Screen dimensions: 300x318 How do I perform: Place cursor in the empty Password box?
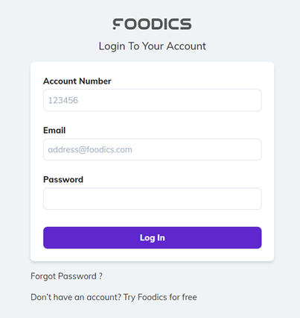(x=153, y=199)
